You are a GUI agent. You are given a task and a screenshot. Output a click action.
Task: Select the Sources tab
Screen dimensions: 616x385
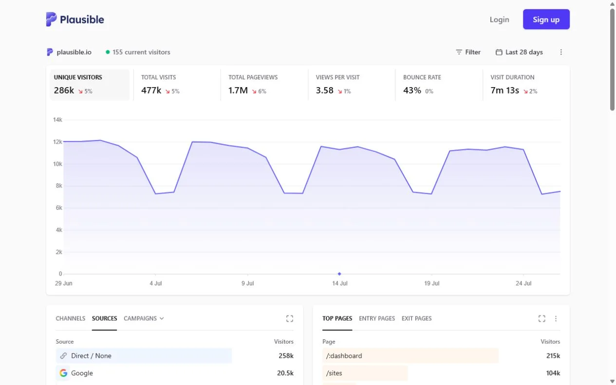tap(104, 318)
